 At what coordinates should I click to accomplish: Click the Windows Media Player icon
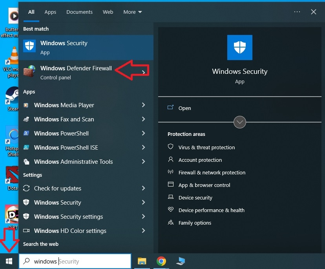tap(26, 105)
